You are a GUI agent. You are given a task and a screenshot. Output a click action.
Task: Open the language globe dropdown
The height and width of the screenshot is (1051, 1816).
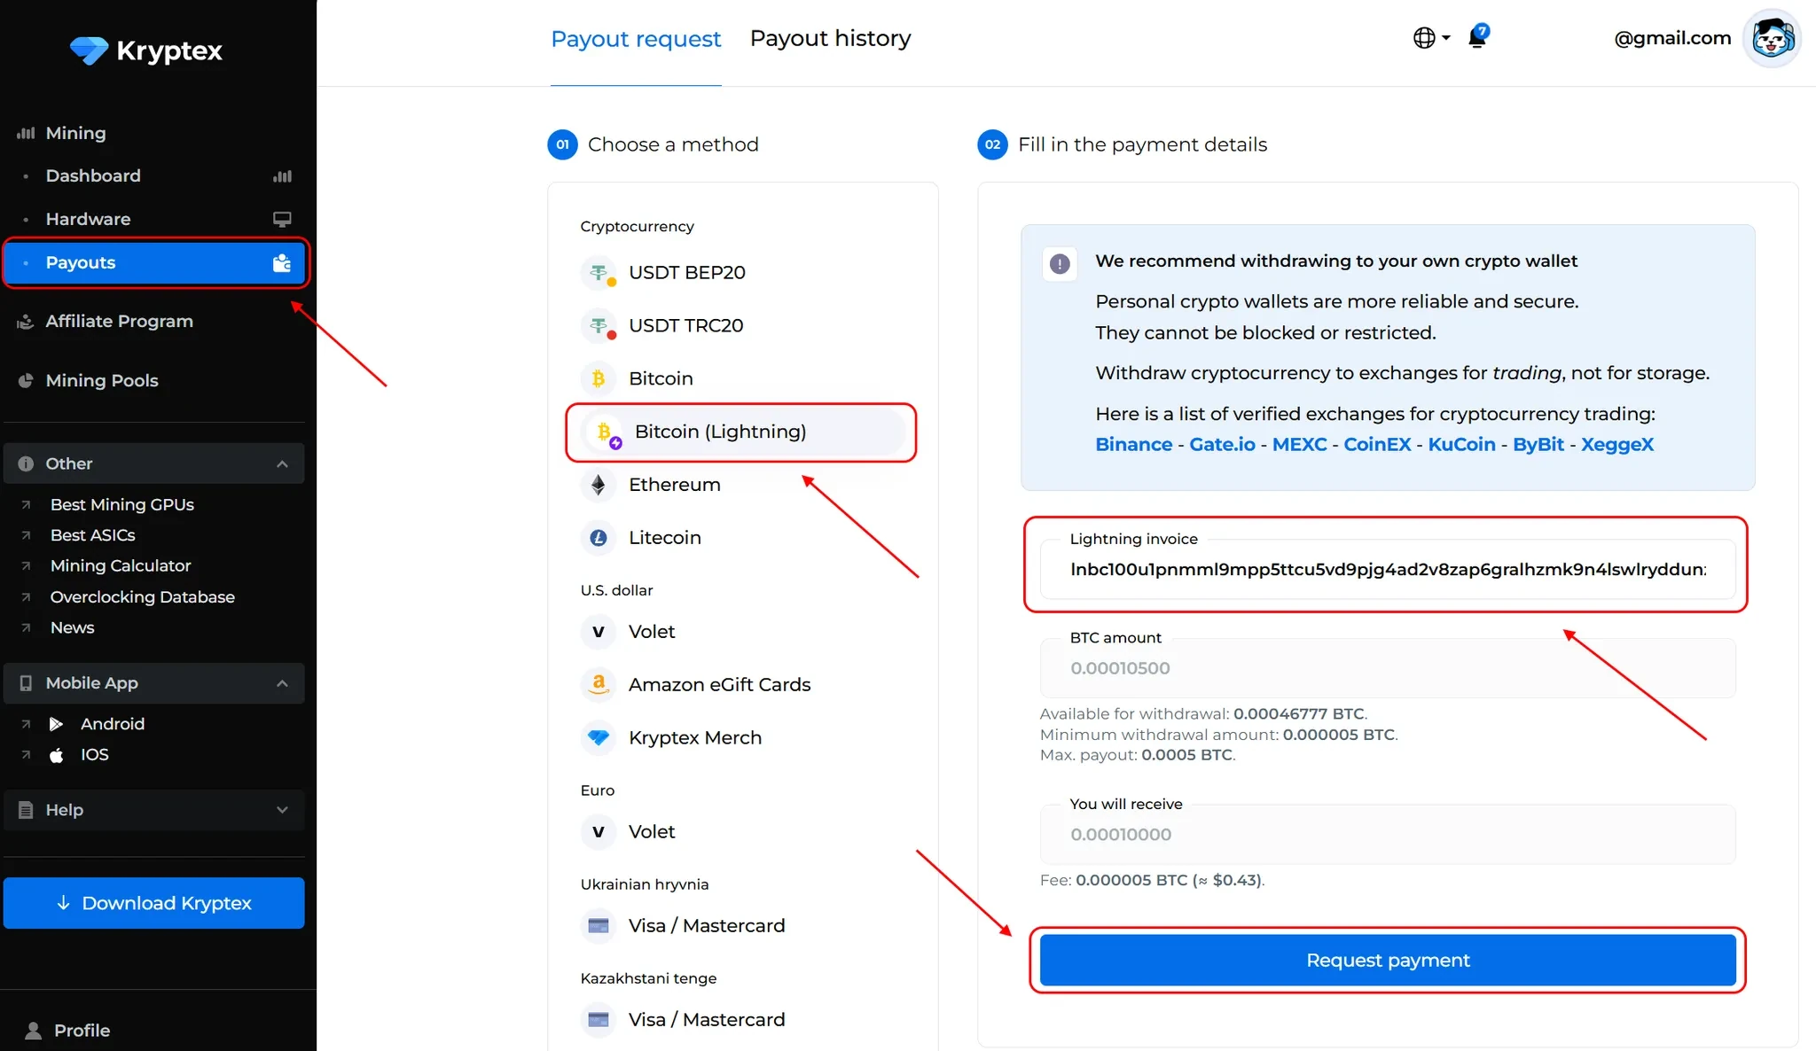[1430, 38]
